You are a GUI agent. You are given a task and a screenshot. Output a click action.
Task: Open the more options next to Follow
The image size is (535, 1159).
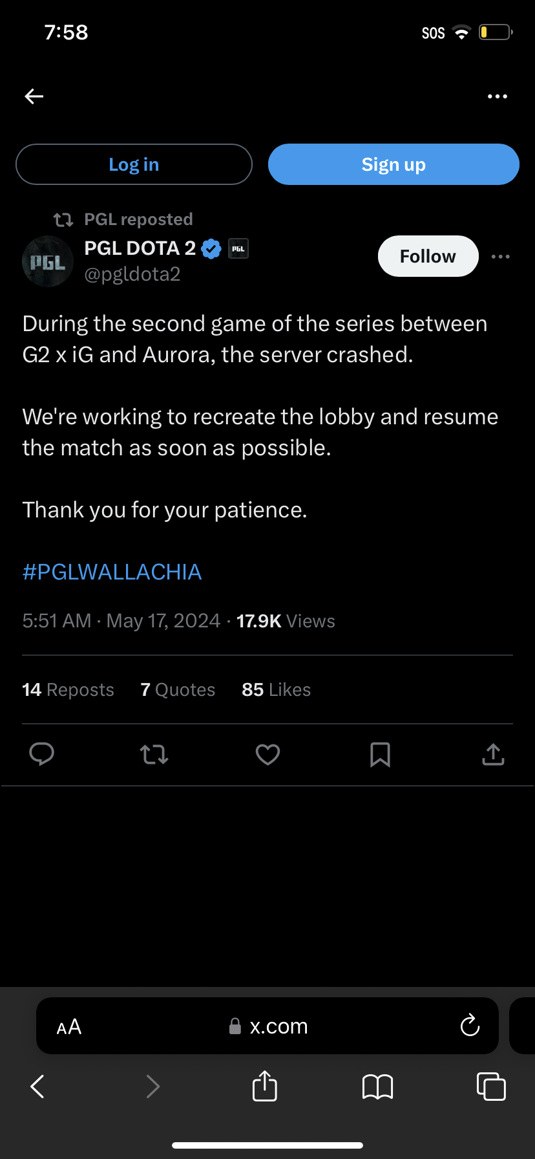(x=500, y=257)
